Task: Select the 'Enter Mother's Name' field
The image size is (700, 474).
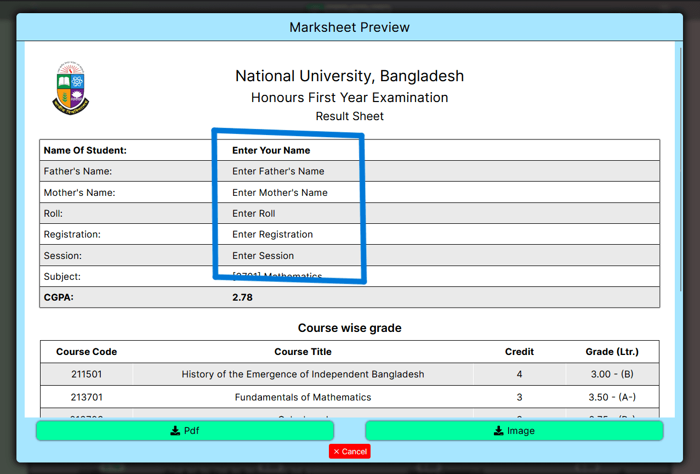Action: (280, 193)
